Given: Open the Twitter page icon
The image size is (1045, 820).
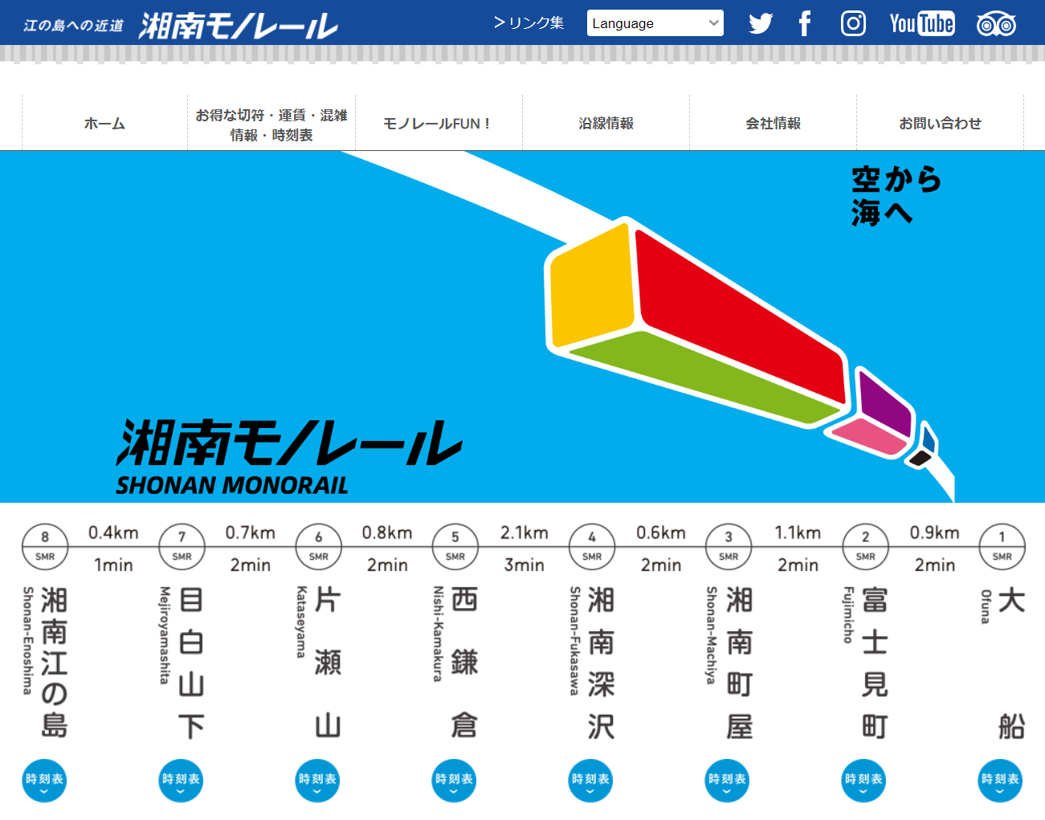Looking at the screenshot, I should click(761, 23).
